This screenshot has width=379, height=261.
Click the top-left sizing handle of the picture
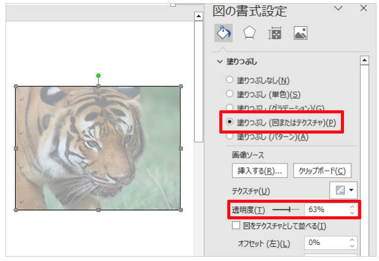click(x=16, y=86)
